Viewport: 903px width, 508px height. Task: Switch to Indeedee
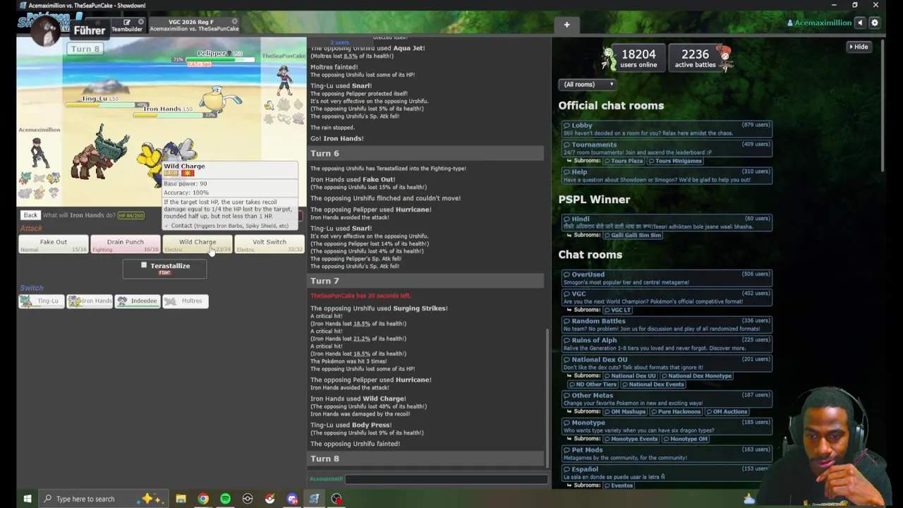[138, 301]
